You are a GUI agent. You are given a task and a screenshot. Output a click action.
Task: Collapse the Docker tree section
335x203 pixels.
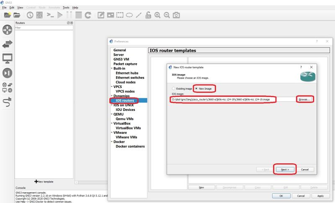pos(112,142)
